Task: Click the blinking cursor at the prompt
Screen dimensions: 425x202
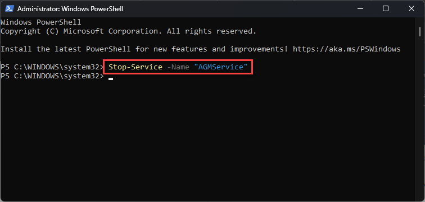Action: [111, 79]
